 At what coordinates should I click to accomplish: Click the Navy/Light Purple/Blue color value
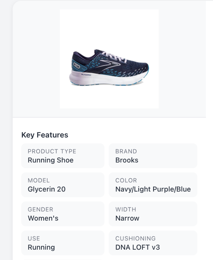coord(153,189)
